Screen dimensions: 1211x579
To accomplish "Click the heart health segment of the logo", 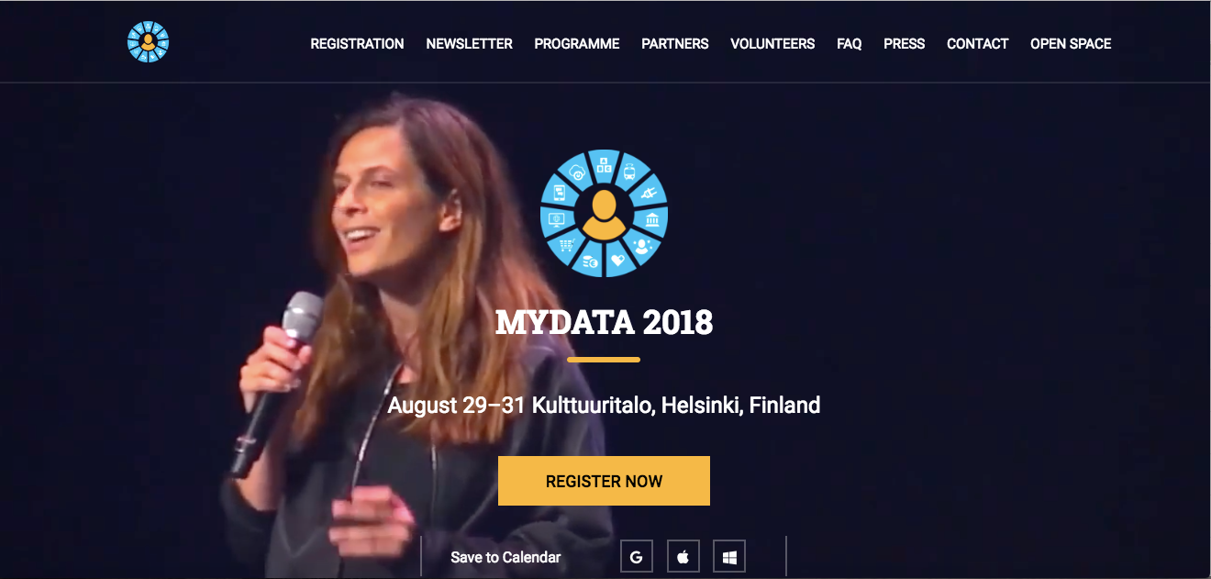I will click(618, 260).
